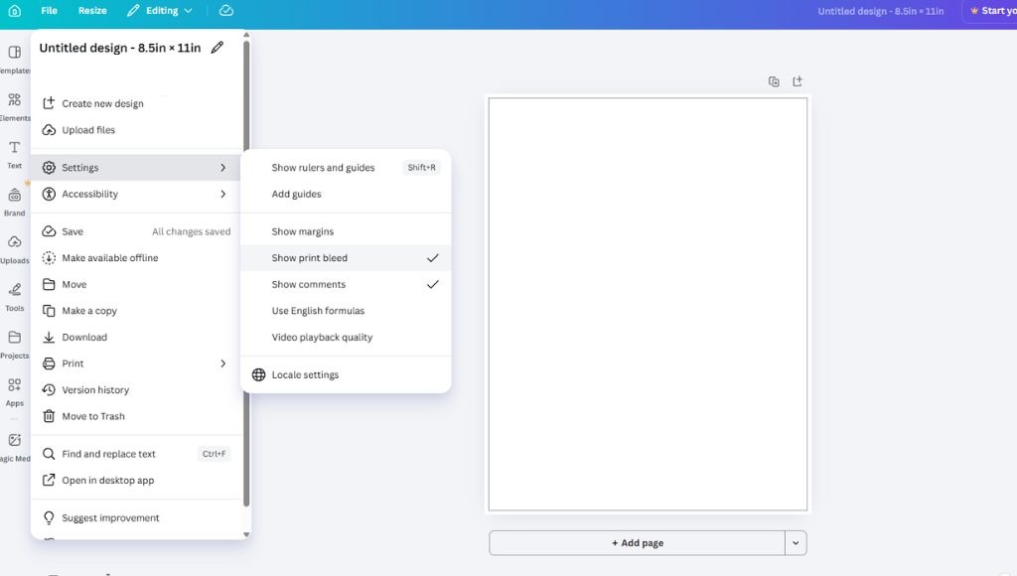Duplicate page icon above canvas
The image size is (1017, 576).
(774, 81)
